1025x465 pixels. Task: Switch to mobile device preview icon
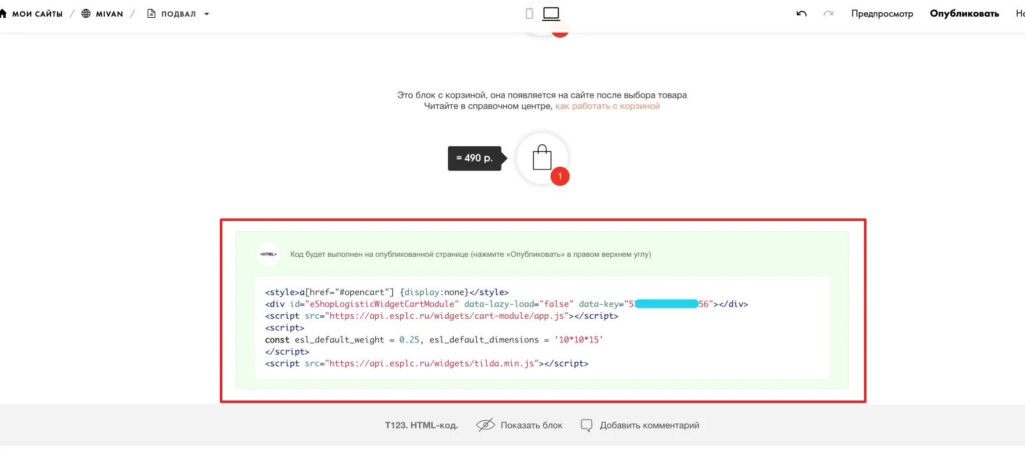point(529,13)
